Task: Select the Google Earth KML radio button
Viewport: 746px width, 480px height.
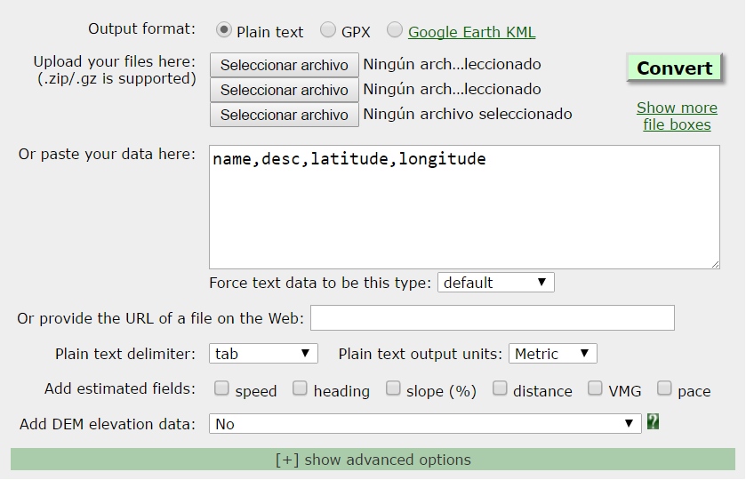Action: (395, 30)
